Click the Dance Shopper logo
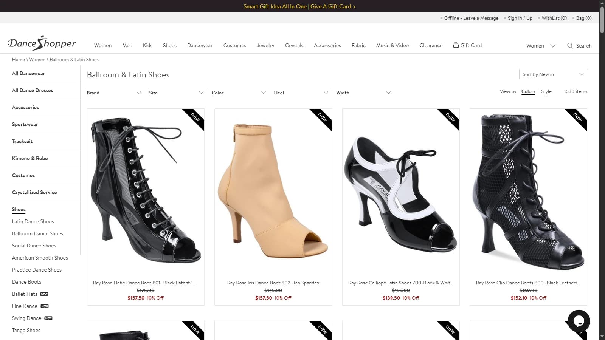Image resolution: width=605 pixels, height=340 pixels. tap(42, 43)
